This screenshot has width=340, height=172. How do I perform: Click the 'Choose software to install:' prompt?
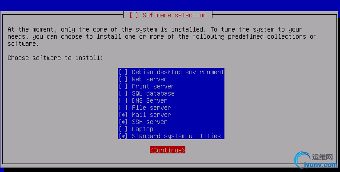[x=55, y=58]
